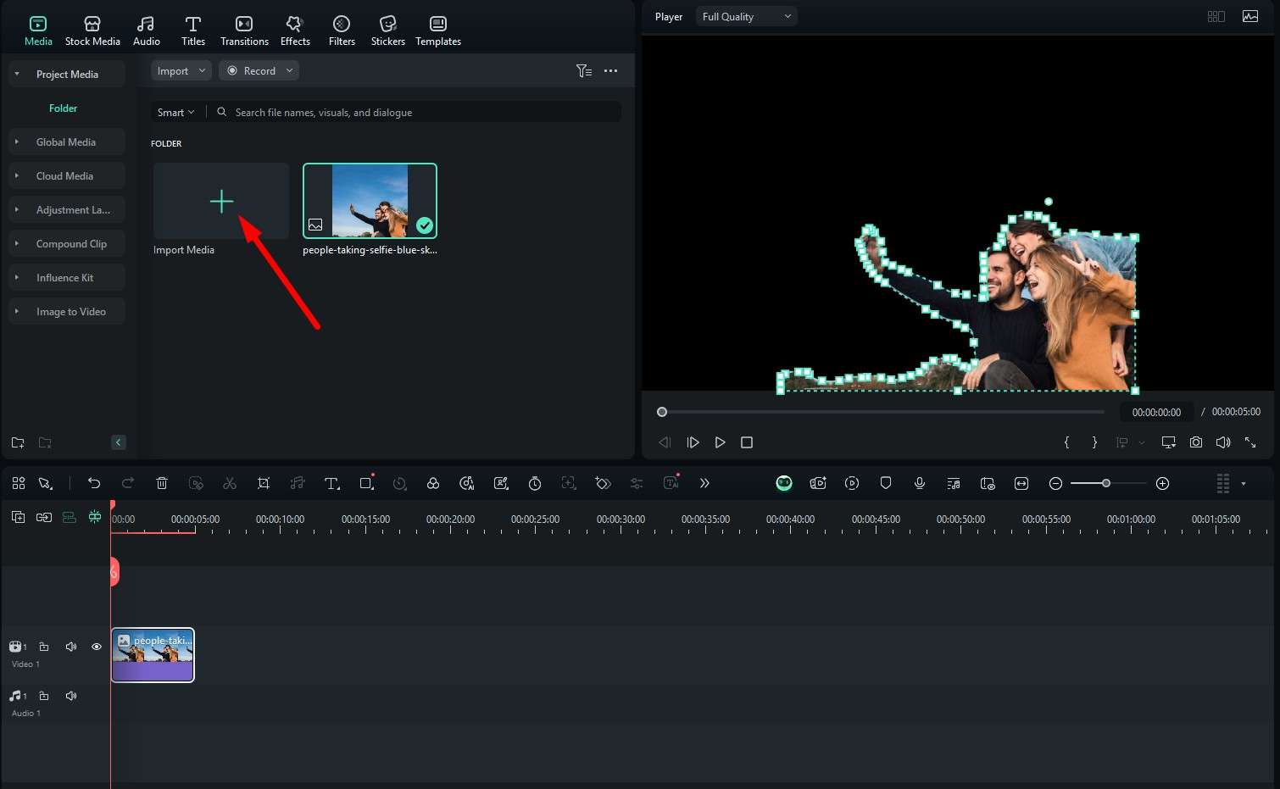Enter fullscreen preview mode
Image resolution: width=1280 pixels, height=789 pixels.
pyautogui.click(x=1250, y=442)
